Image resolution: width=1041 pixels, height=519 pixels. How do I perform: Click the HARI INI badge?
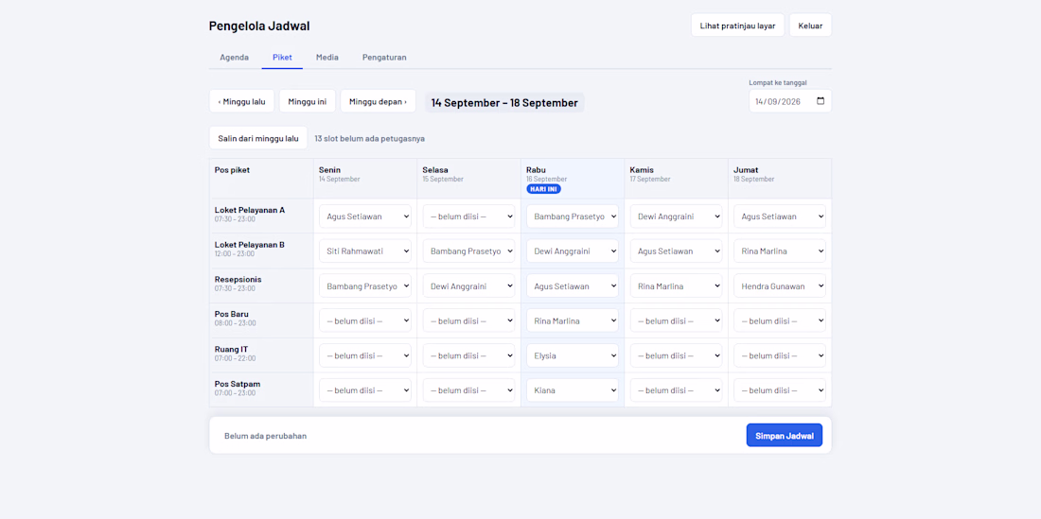[544, 189]
